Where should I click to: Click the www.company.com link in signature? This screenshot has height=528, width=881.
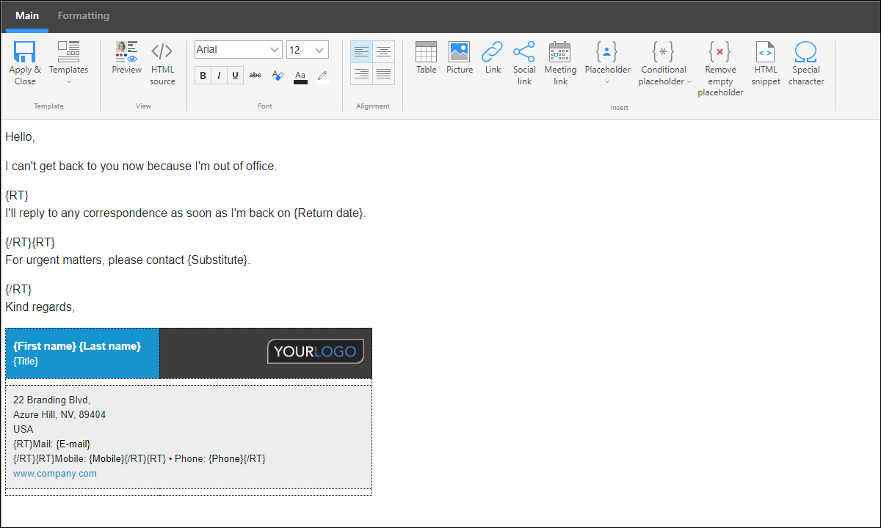click(55, 474)
